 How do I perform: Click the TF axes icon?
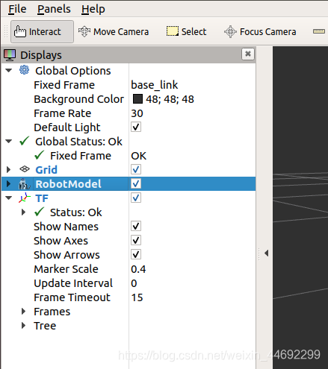tap(24, 198)
